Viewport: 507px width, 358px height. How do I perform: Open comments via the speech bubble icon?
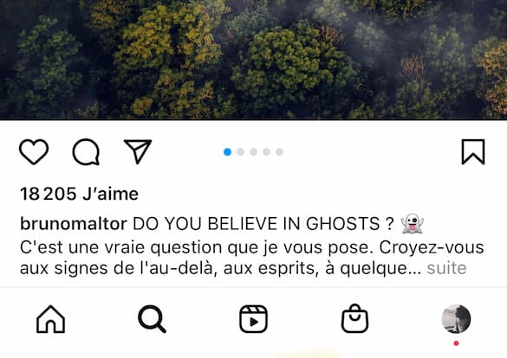point(86,152)
